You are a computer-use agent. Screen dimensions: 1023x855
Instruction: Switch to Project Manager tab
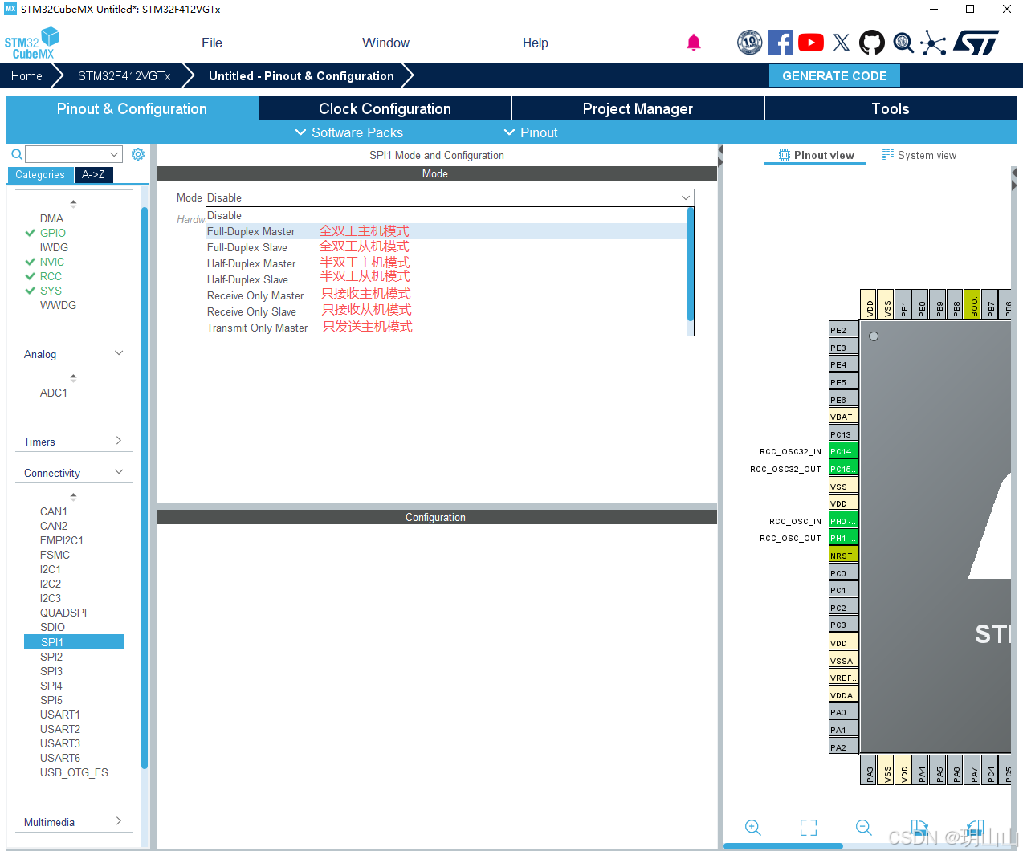click(638, 108)
